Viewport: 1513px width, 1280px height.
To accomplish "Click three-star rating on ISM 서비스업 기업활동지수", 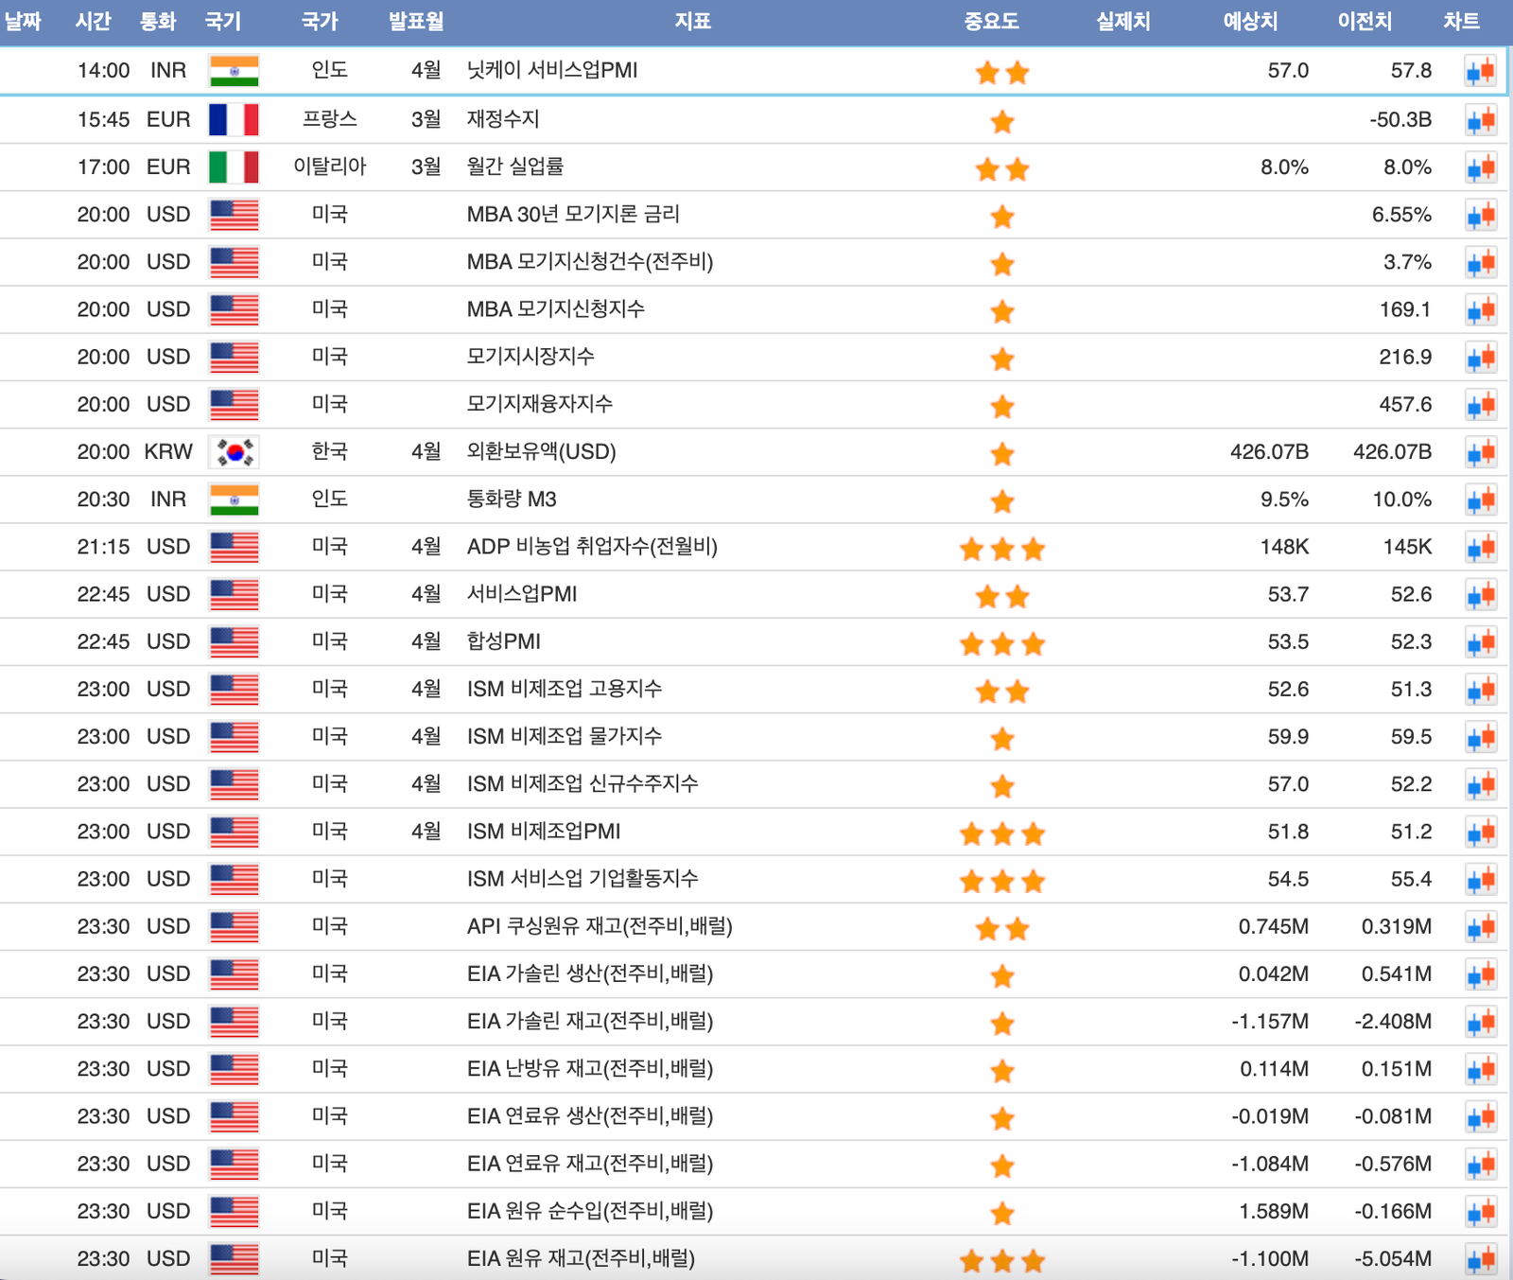I will [x=1001, y=881].
